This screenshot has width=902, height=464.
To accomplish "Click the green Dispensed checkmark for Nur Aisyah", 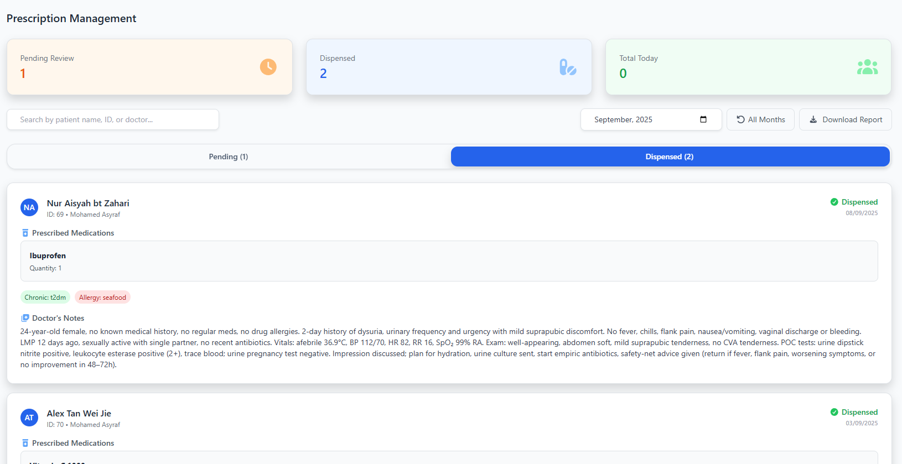I will (834, 202).
